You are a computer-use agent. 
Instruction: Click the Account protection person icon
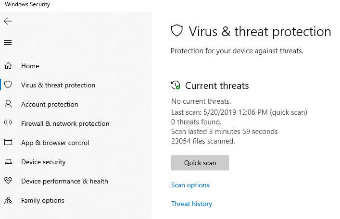pyautogui.click(x=8, y=104)
